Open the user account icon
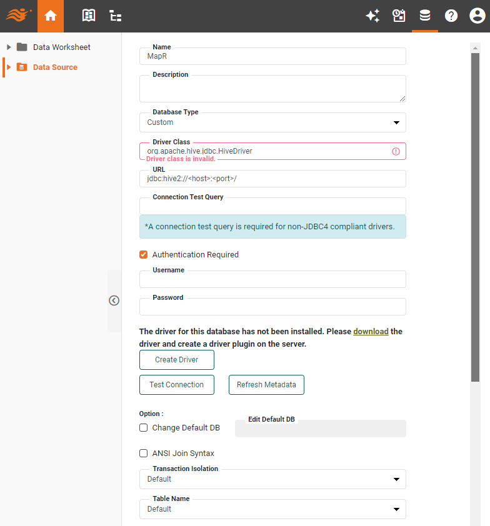The image size is (490, 526). pos(477,16)
